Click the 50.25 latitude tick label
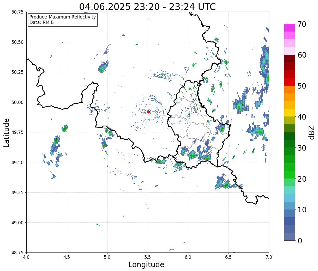The image size is (318, 271). pos(17,72)
